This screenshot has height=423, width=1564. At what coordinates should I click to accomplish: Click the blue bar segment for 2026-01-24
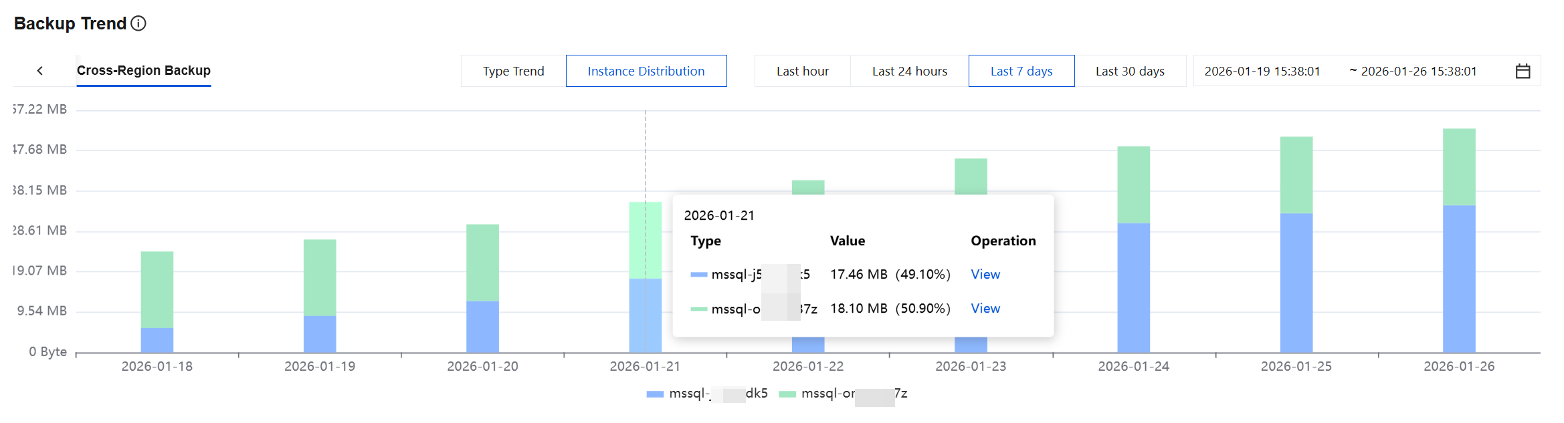pyautogui.click(x=1133, y=287)
